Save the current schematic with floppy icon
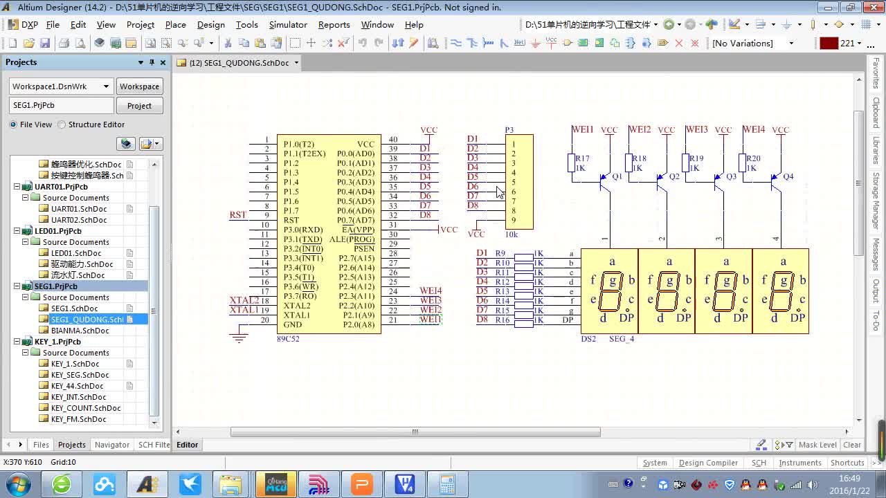 pyautogui.click(x=45, y=43)
